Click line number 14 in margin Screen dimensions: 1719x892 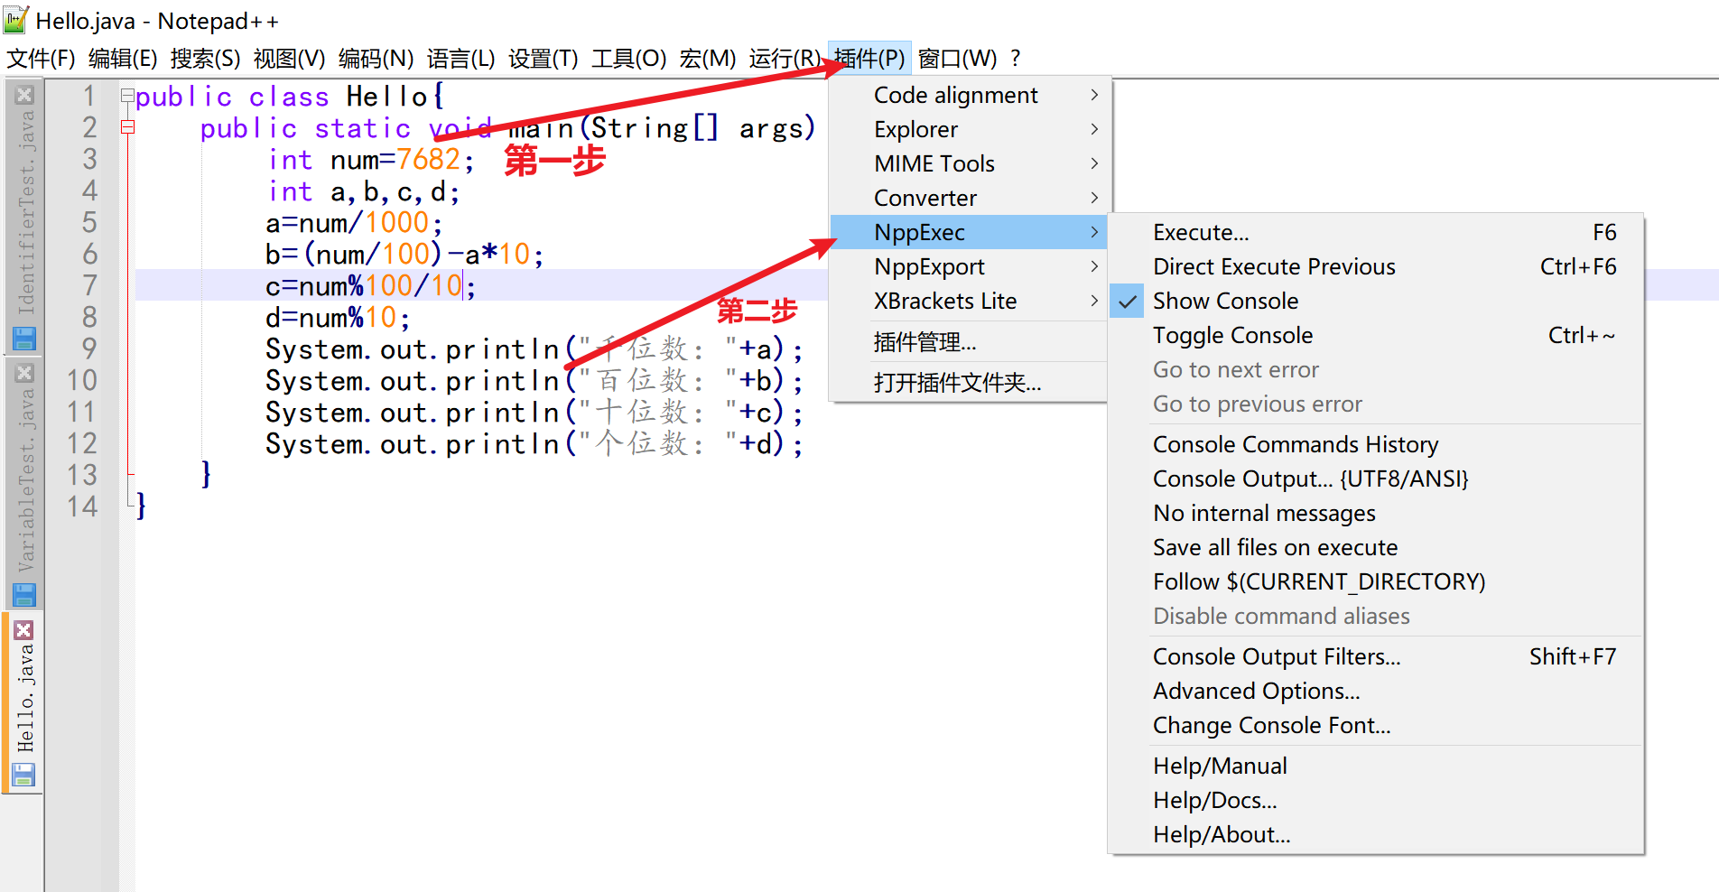82,506
